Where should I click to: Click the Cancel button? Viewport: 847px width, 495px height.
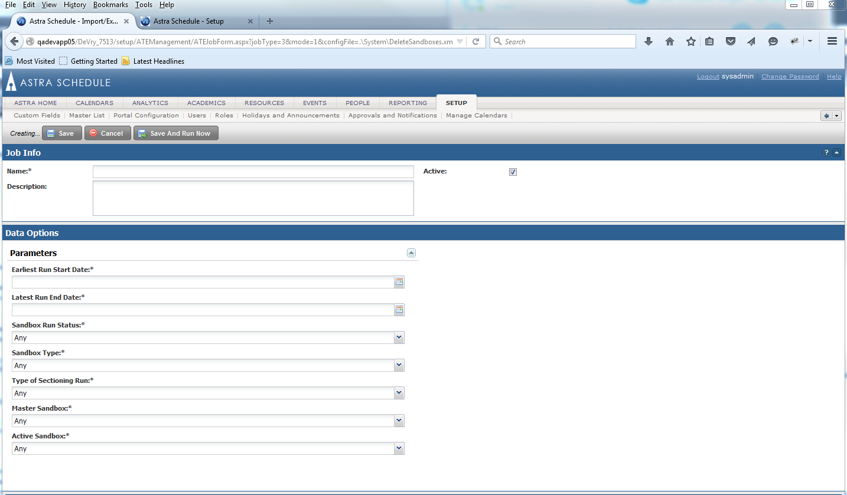[x=107, y=133]
